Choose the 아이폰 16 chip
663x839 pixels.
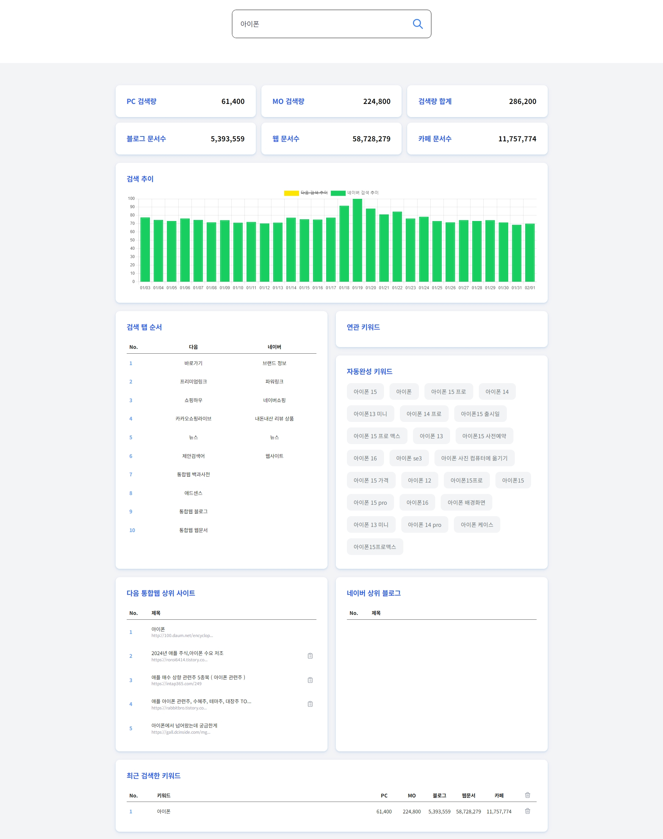point(365,458)
